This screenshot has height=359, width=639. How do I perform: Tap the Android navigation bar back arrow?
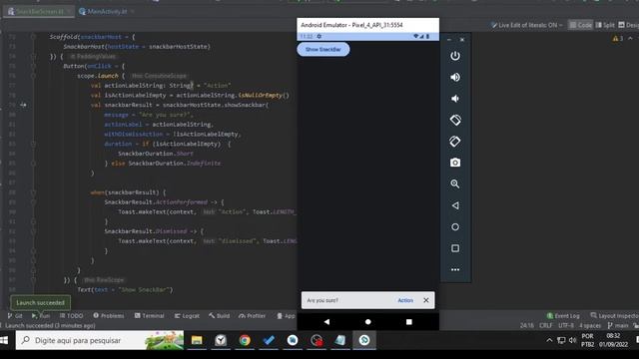click(326, 321)
